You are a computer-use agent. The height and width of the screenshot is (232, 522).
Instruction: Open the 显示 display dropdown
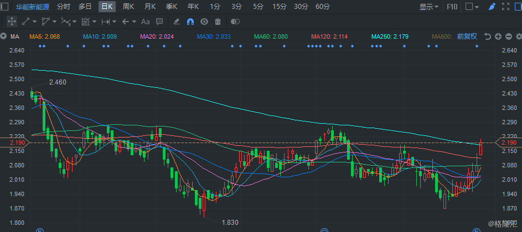(428, 7)
